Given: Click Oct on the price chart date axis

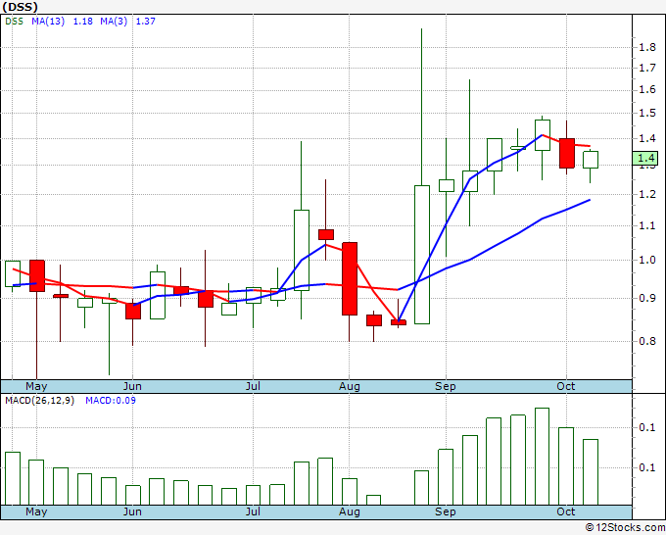Looking at the screenshot, I should point(565,386).
